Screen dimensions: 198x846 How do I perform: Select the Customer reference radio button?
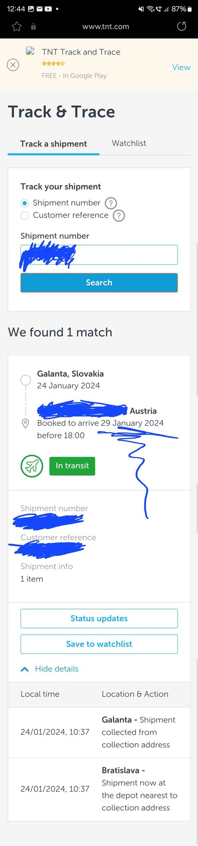(x=25, y=215)
